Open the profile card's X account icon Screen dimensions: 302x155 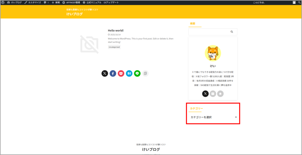(x=205, y=94)
